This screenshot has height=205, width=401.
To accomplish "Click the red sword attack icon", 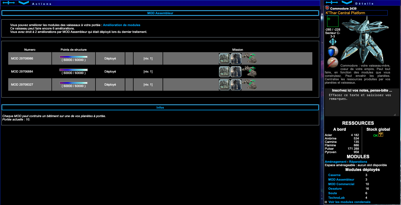I will click(x=332, y=63).
